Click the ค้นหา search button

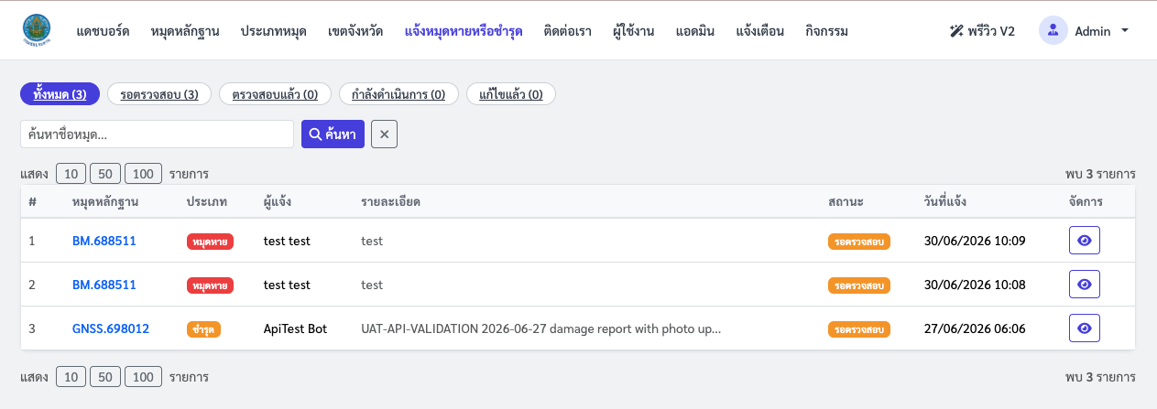[333, 134]
